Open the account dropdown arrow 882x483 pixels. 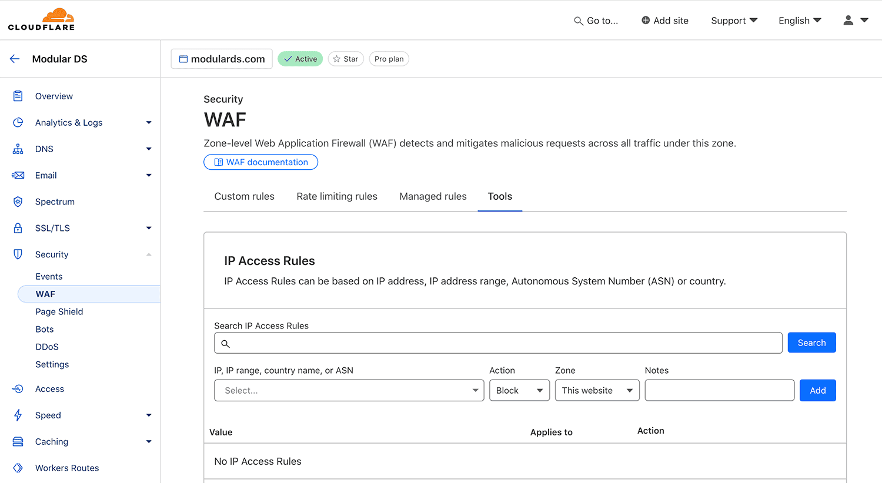[x=864, y=21]
